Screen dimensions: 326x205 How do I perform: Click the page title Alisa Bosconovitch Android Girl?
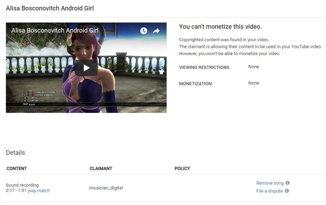click(50, 8)
